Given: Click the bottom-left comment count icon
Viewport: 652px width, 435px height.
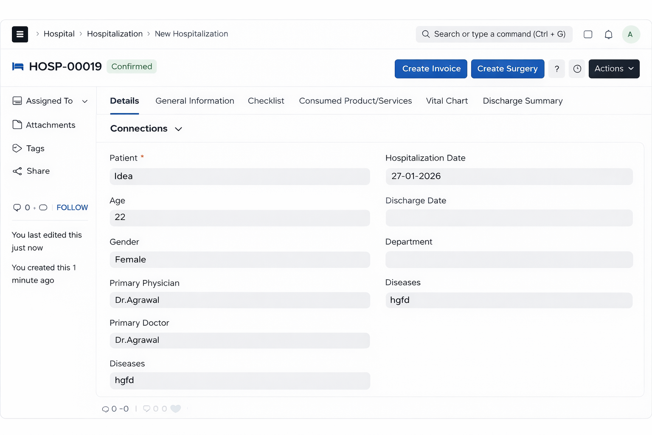Looking at the screenshot, I should point(105,409).
